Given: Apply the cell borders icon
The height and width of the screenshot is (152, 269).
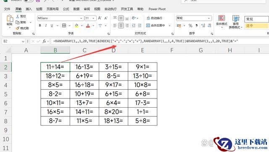Looking at the screenshot, I should pyautogui.click(x=64, y=26).
